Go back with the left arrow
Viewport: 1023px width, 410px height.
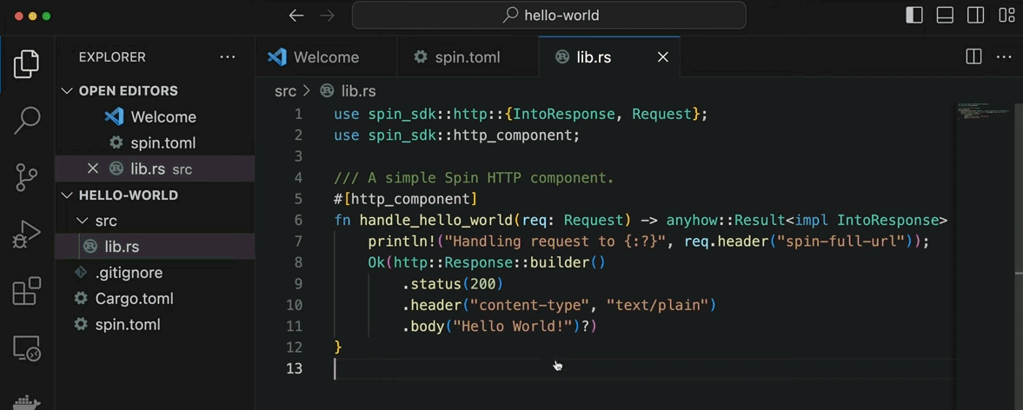click(296, 16)
